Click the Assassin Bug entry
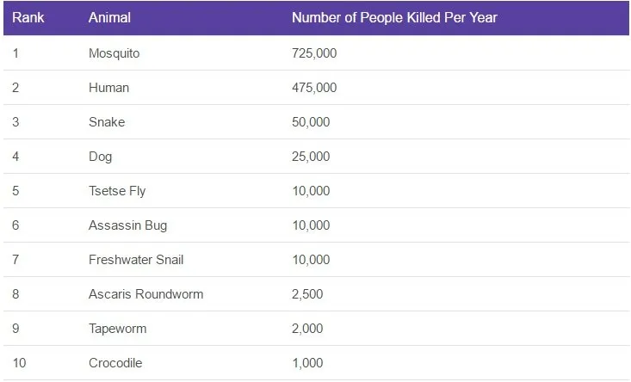This screenshot has width=631, height=382. [x=127, y=225]
